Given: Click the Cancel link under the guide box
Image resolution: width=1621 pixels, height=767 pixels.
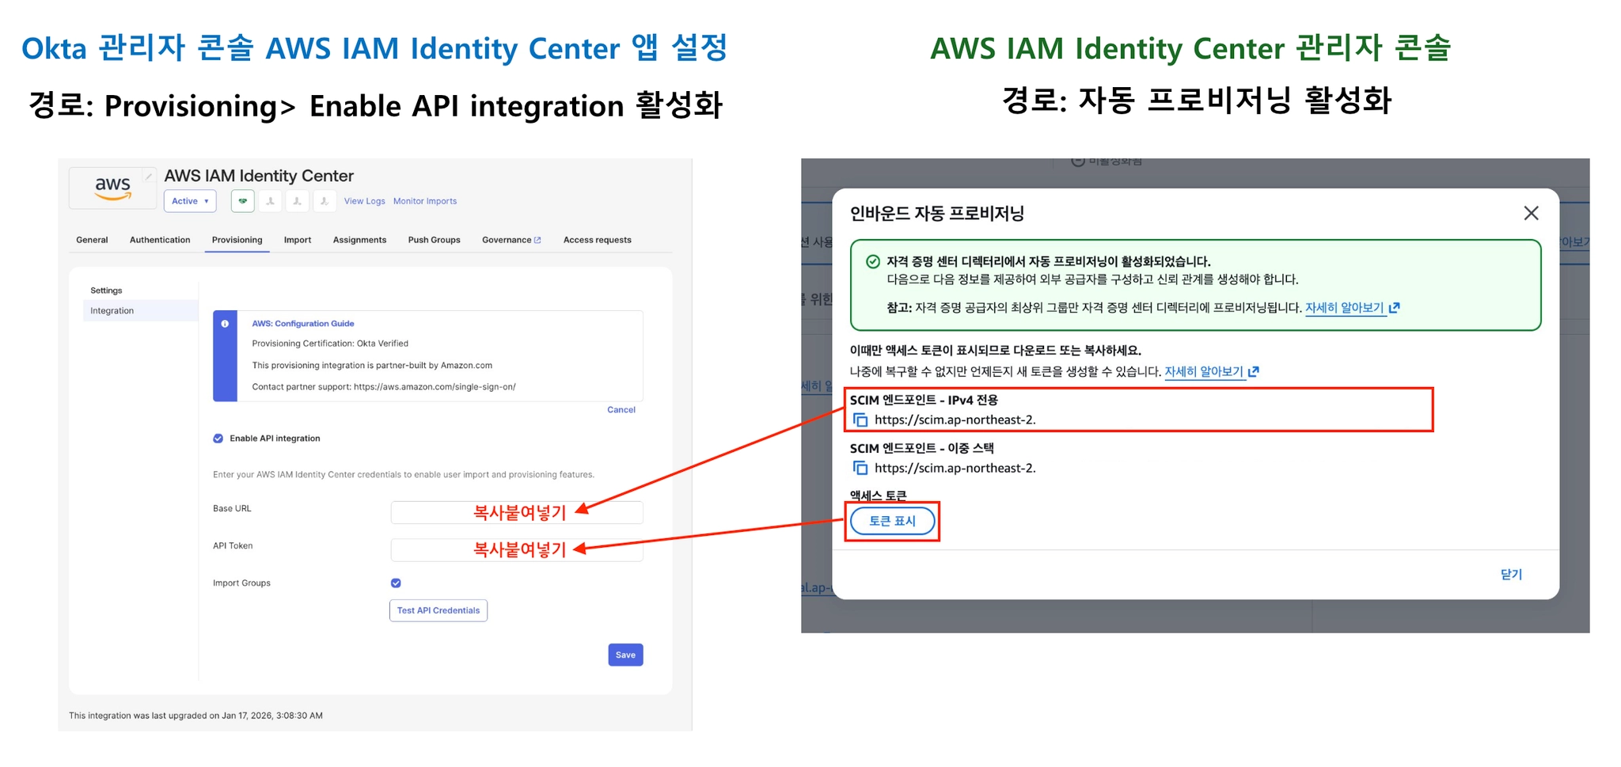Looking at the screenshot, I should point(621,410).
